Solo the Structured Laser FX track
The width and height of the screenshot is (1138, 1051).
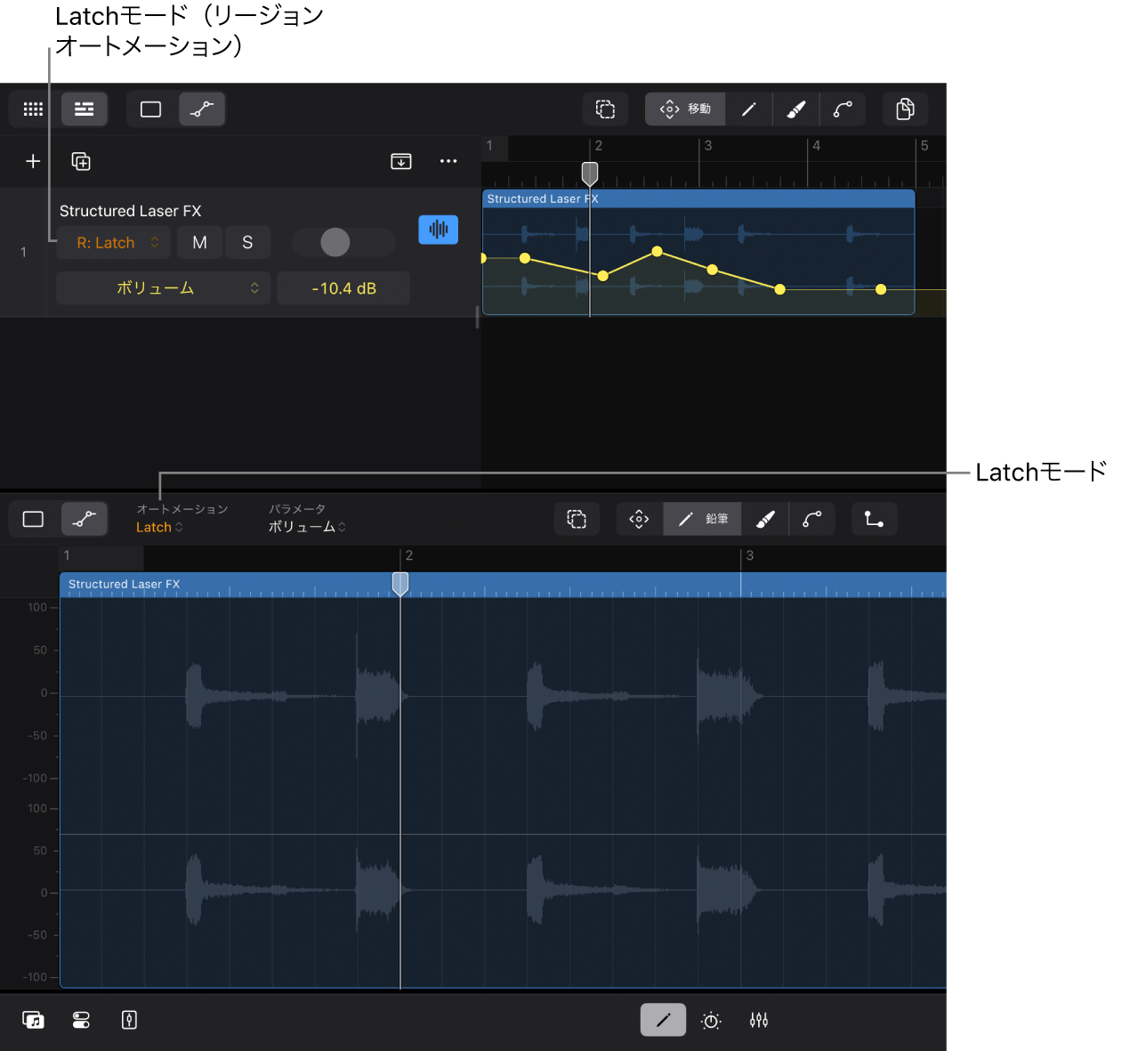pyautogui.click(x=247, y=243)
